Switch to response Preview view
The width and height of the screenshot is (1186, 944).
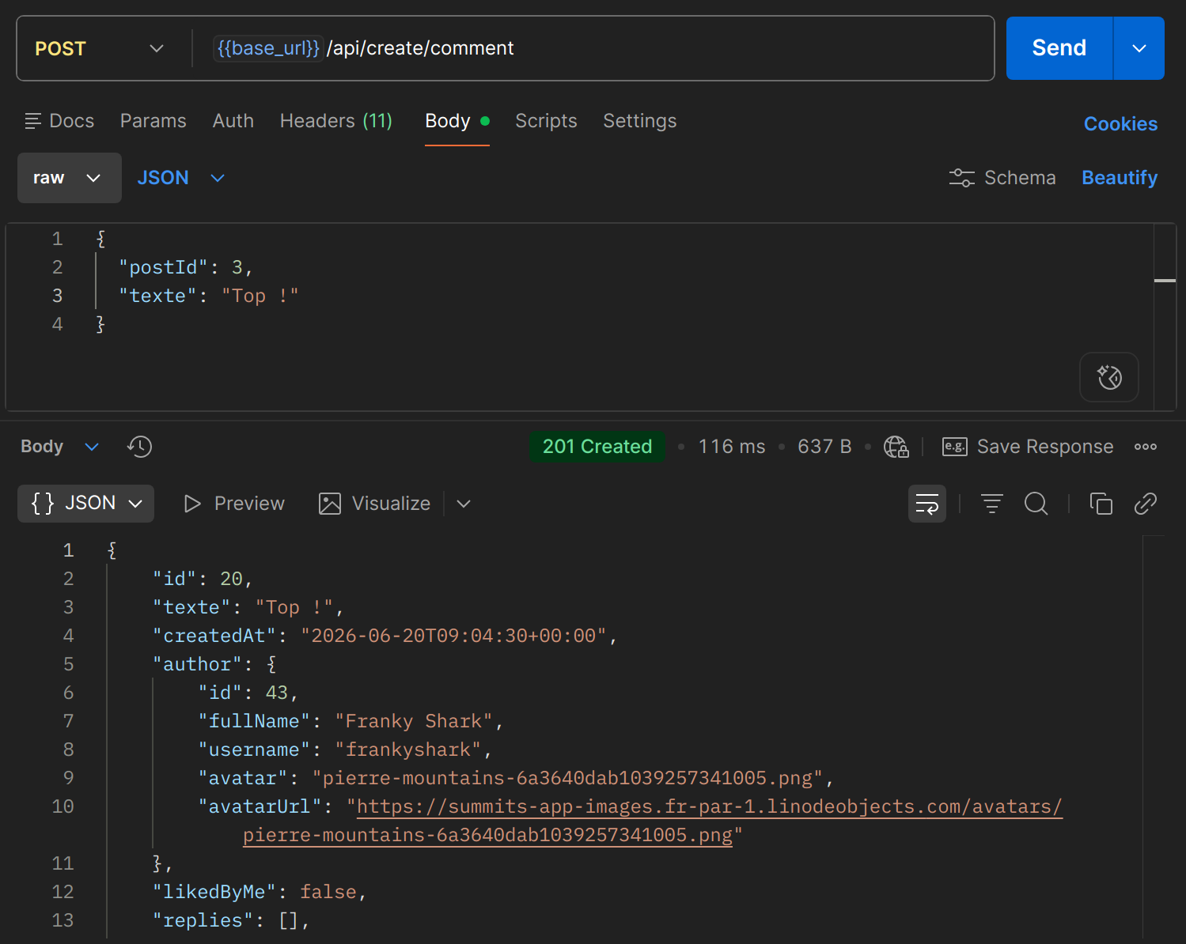234,504
